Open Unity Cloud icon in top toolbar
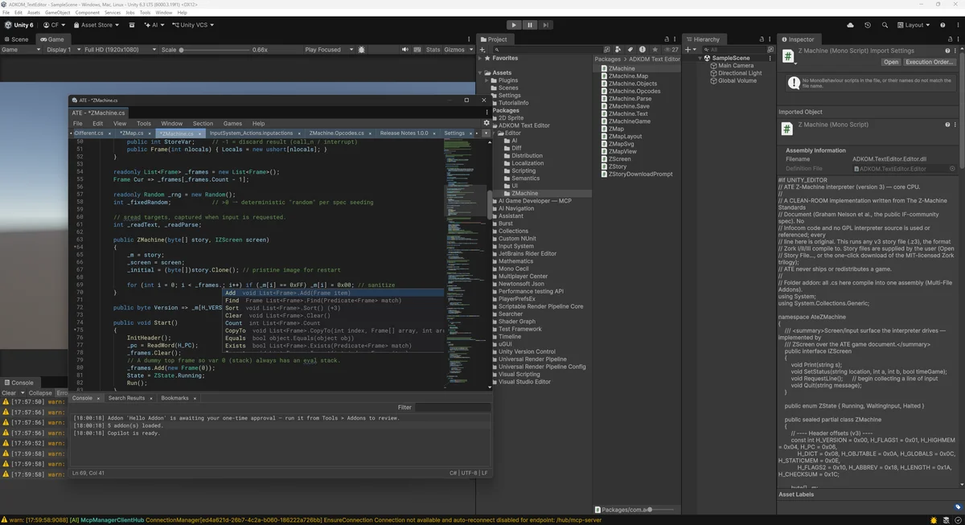Image resolution: width=965 pixels, height=525 pixels. (x=851, y=25)
